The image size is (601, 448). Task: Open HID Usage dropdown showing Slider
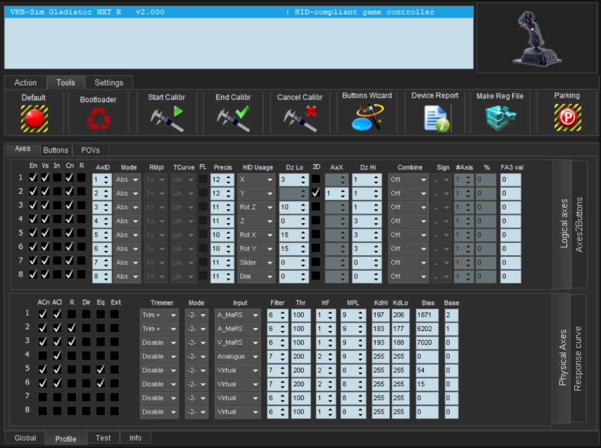256,262
